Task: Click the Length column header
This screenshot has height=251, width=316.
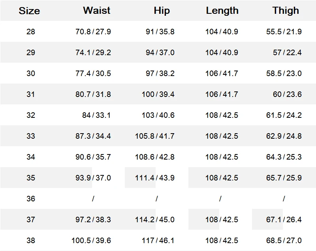Action: click(222, 11)
